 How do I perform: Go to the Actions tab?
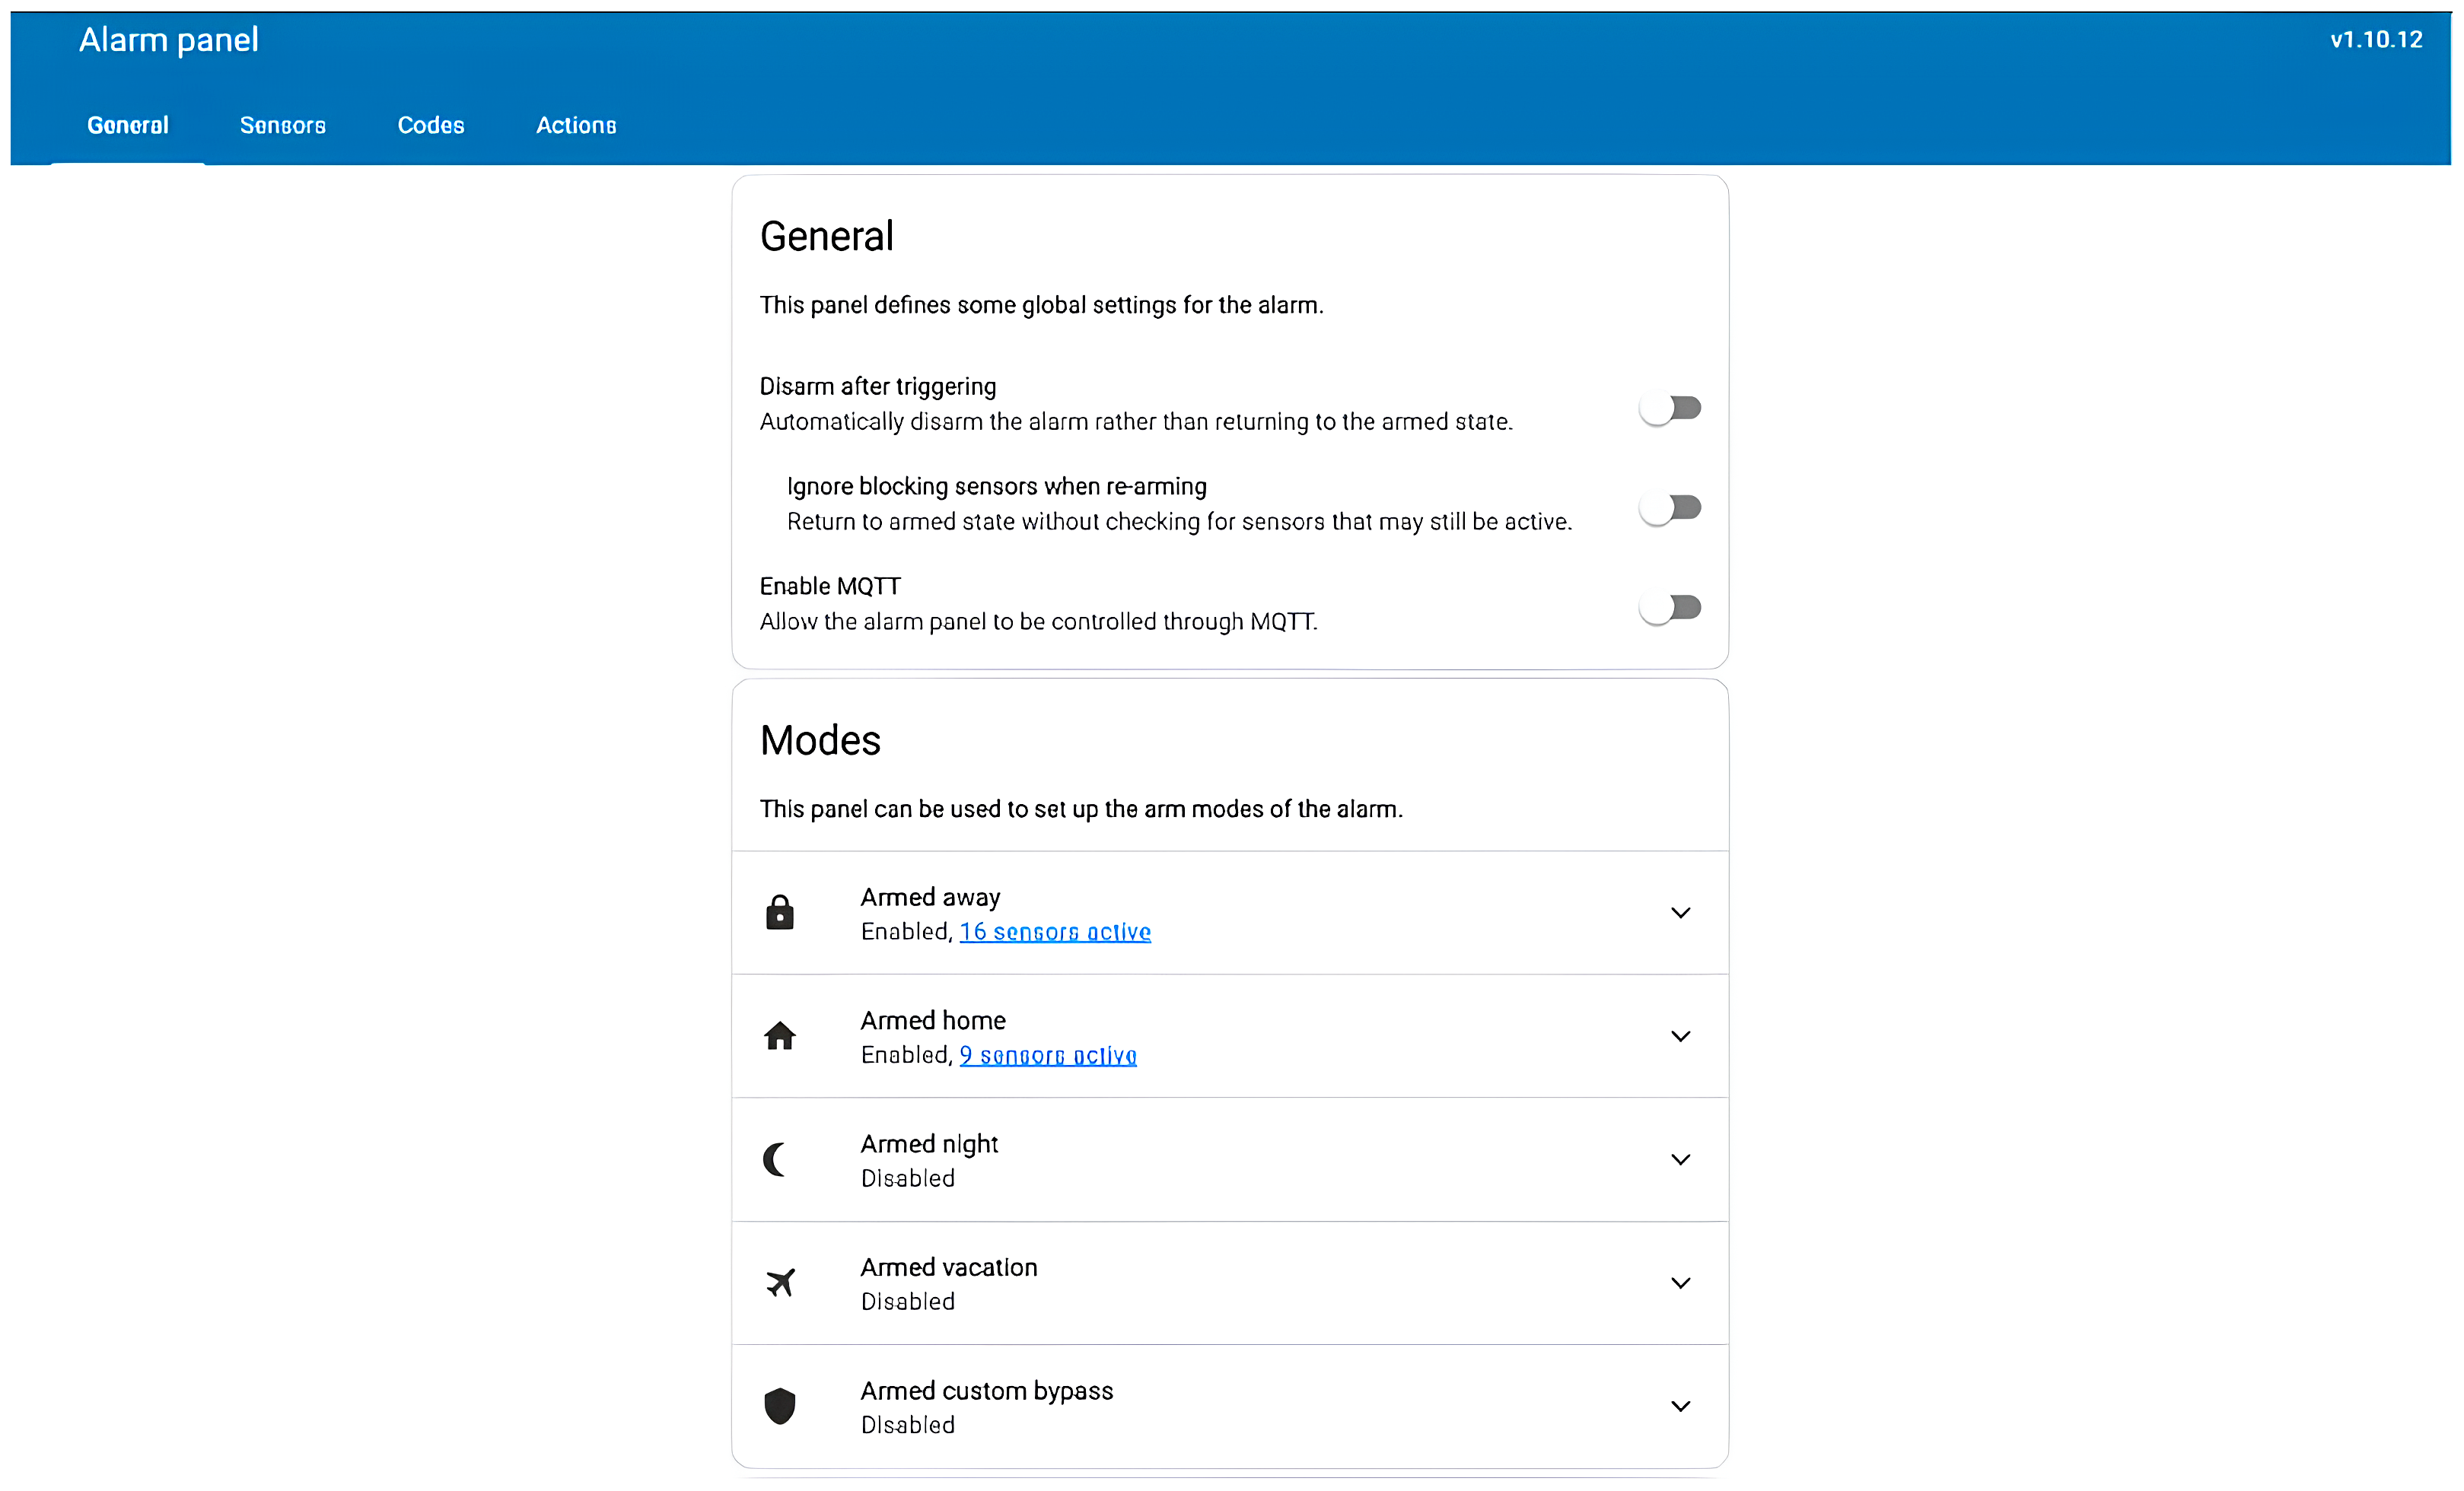click(575, 125)
